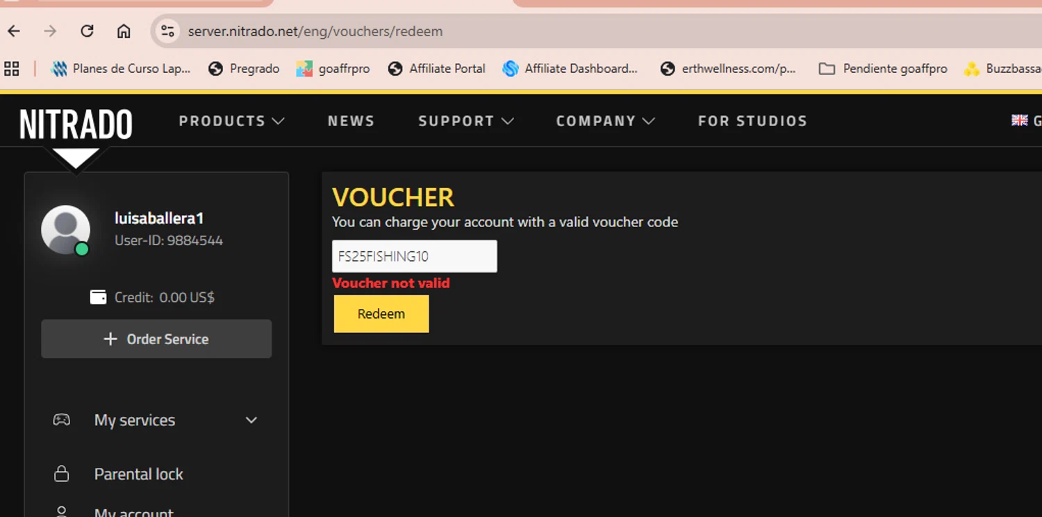Click the UK flag language icon

click(1020, 120)
